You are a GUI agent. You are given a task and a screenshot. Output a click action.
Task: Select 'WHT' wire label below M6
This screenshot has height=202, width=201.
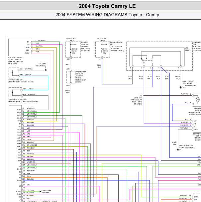coord(67,64)
